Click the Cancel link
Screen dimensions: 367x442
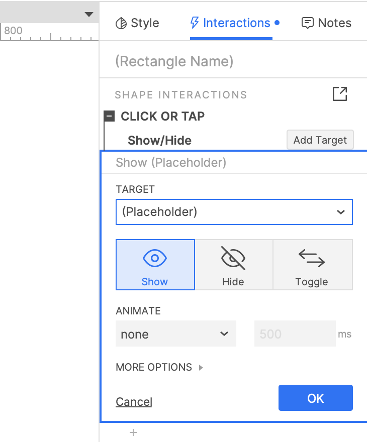pos(134,402)
